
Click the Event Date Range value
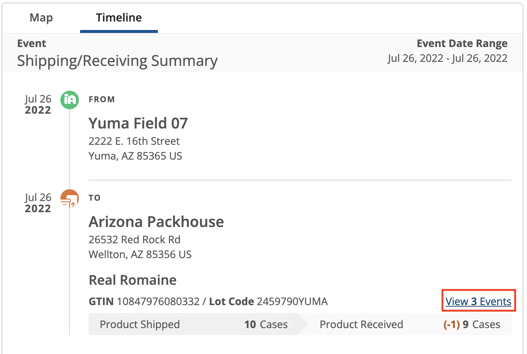point(447,58)
